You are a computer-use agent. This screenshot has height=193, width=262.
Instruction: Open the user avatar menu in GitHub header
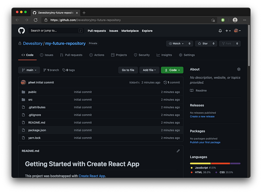point(237,31)
